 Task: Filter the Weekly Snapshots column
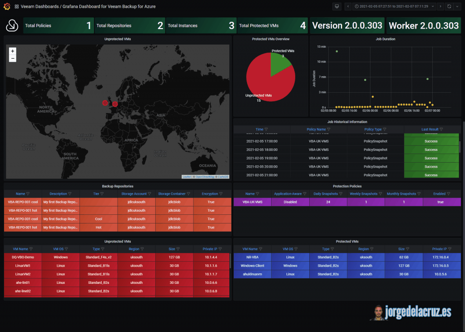[x=381, y=194]
